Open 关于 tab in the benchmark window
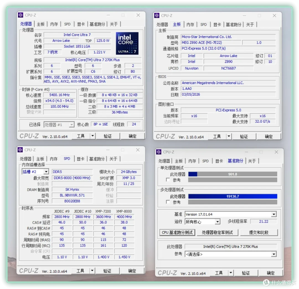The width and height of the screenshot is (299, 289). click(x=252, y=161)
